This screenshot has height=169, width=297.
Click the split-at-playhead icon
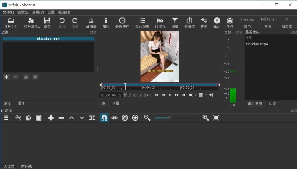point(92,118)
